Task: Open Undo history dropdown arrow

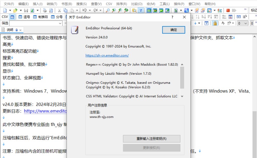Action: click(x=90, y=11)
